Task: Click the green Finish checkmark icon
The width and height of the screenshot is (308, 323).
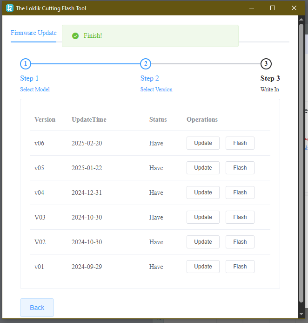Action: click(x=75, y=36)
